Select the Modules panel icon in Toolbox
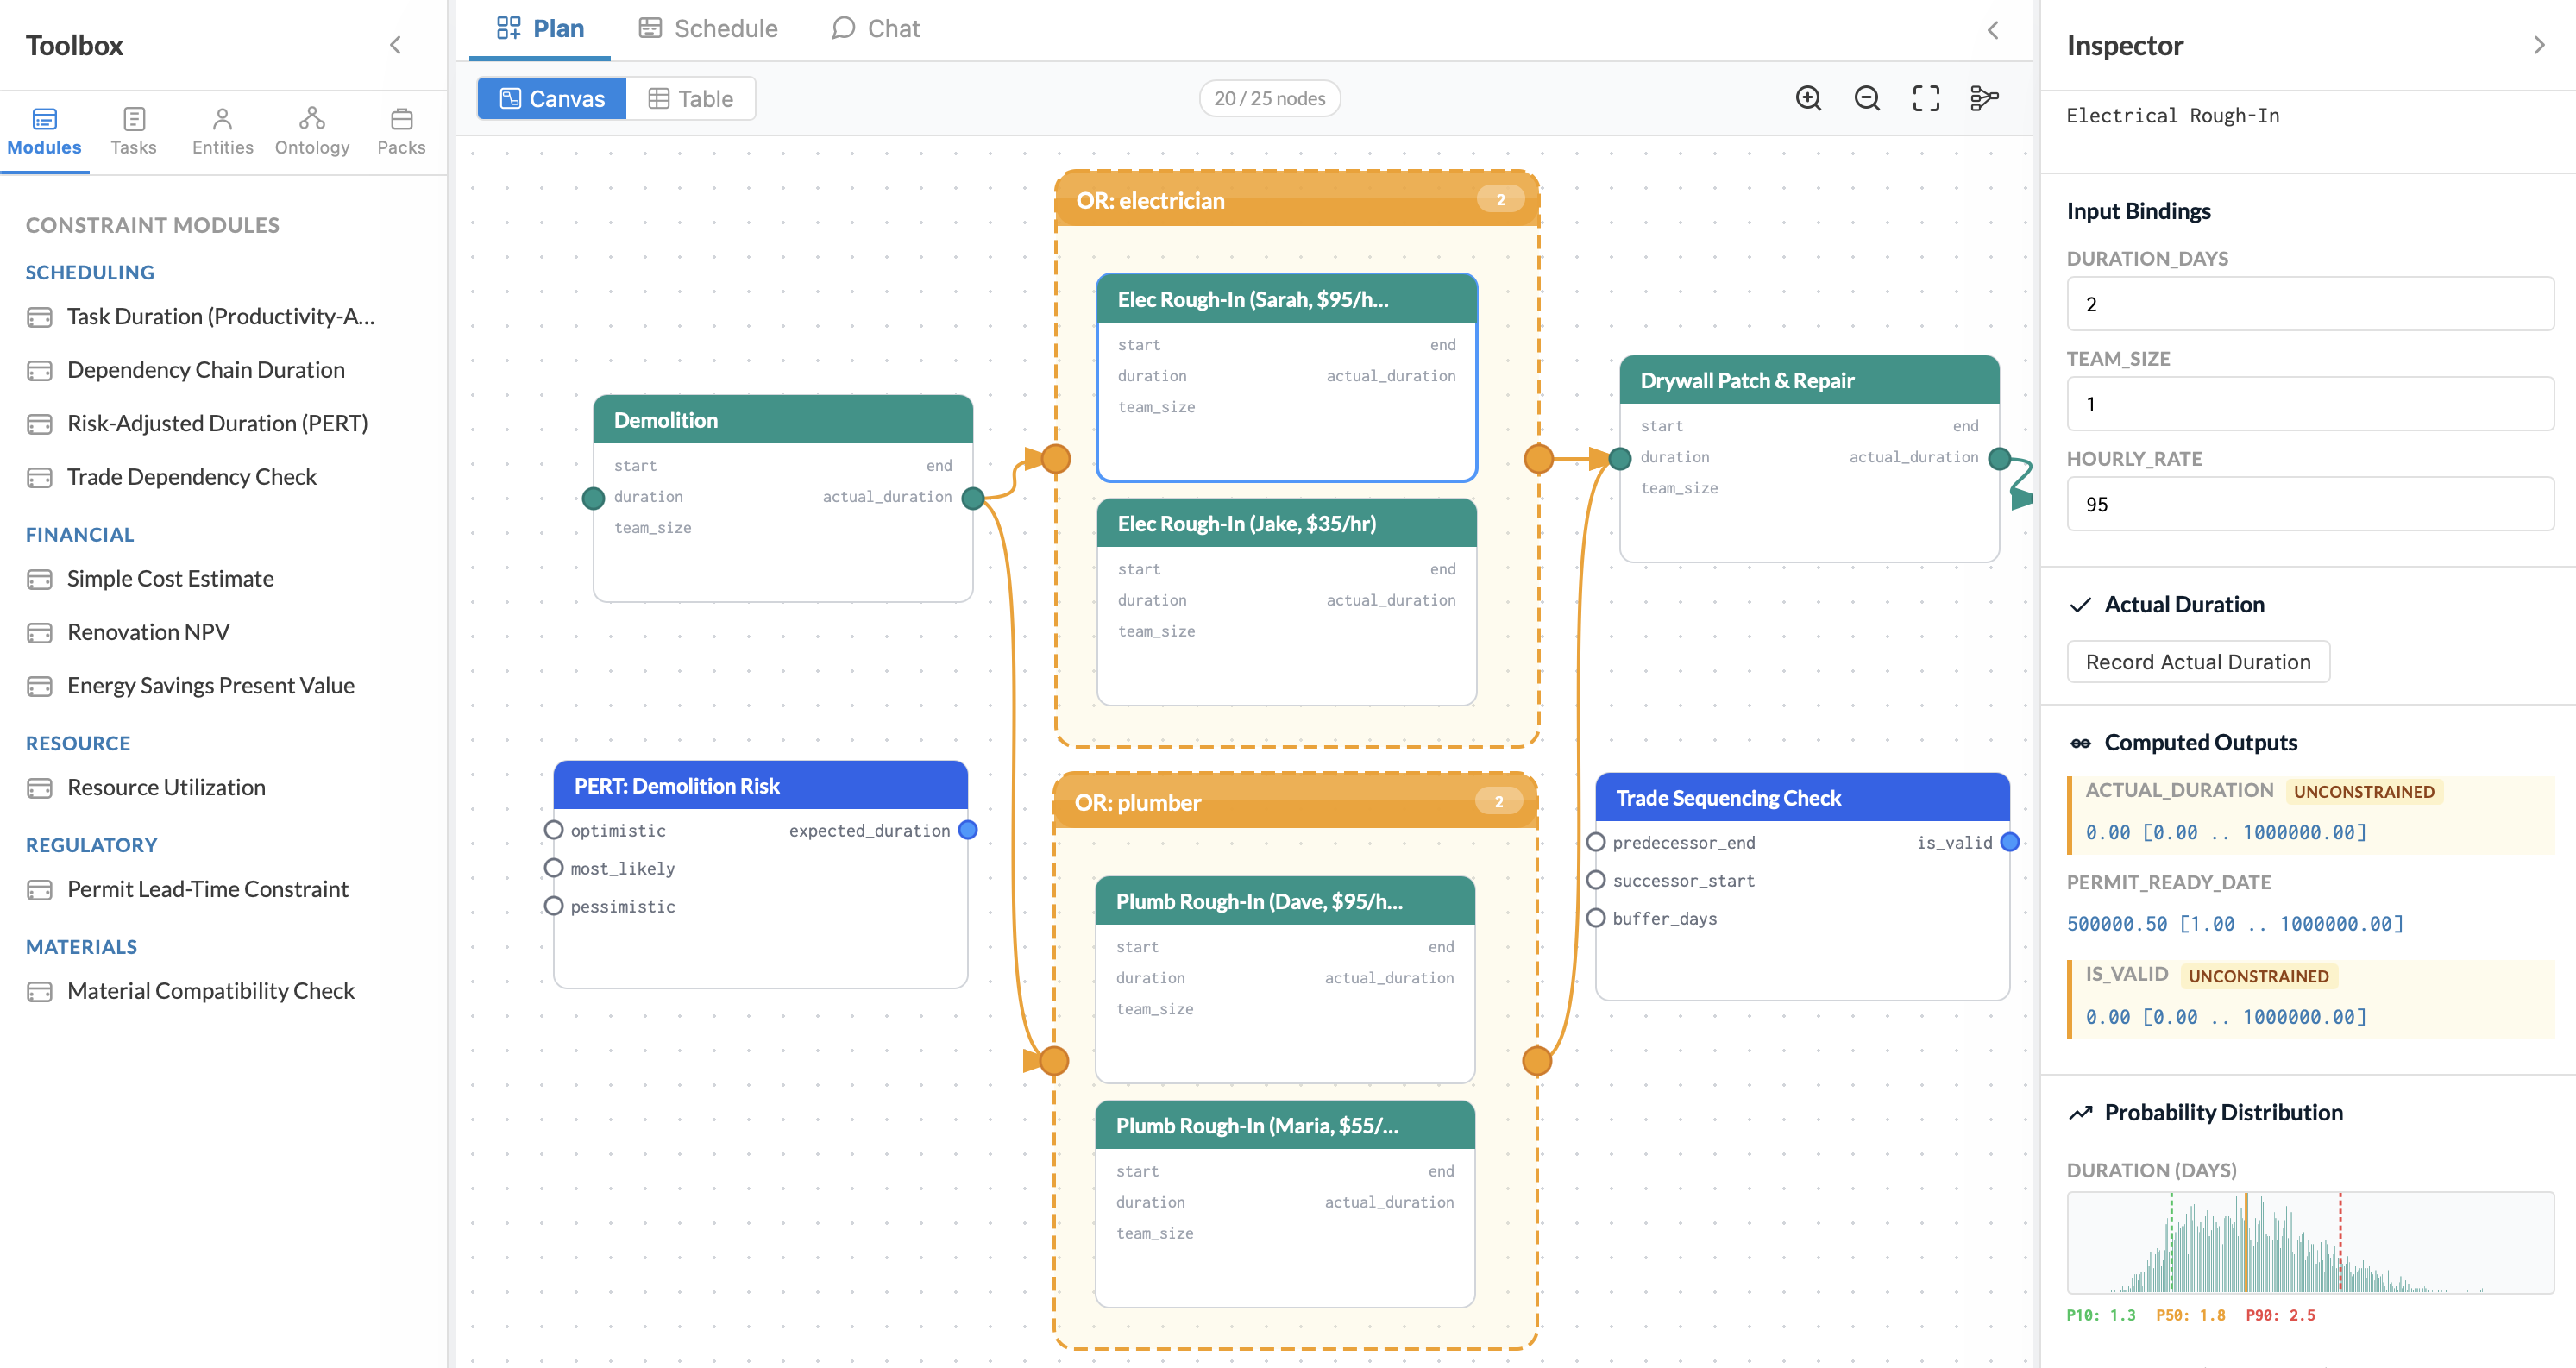This screenshot has width=2576, height=1368. [44, 128]
